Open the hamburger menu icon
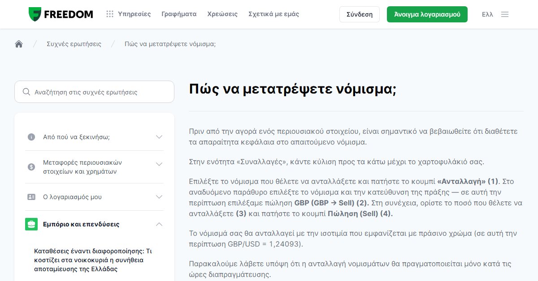The image size is (538, 281). pyautogui.click(x=505, y=14)
